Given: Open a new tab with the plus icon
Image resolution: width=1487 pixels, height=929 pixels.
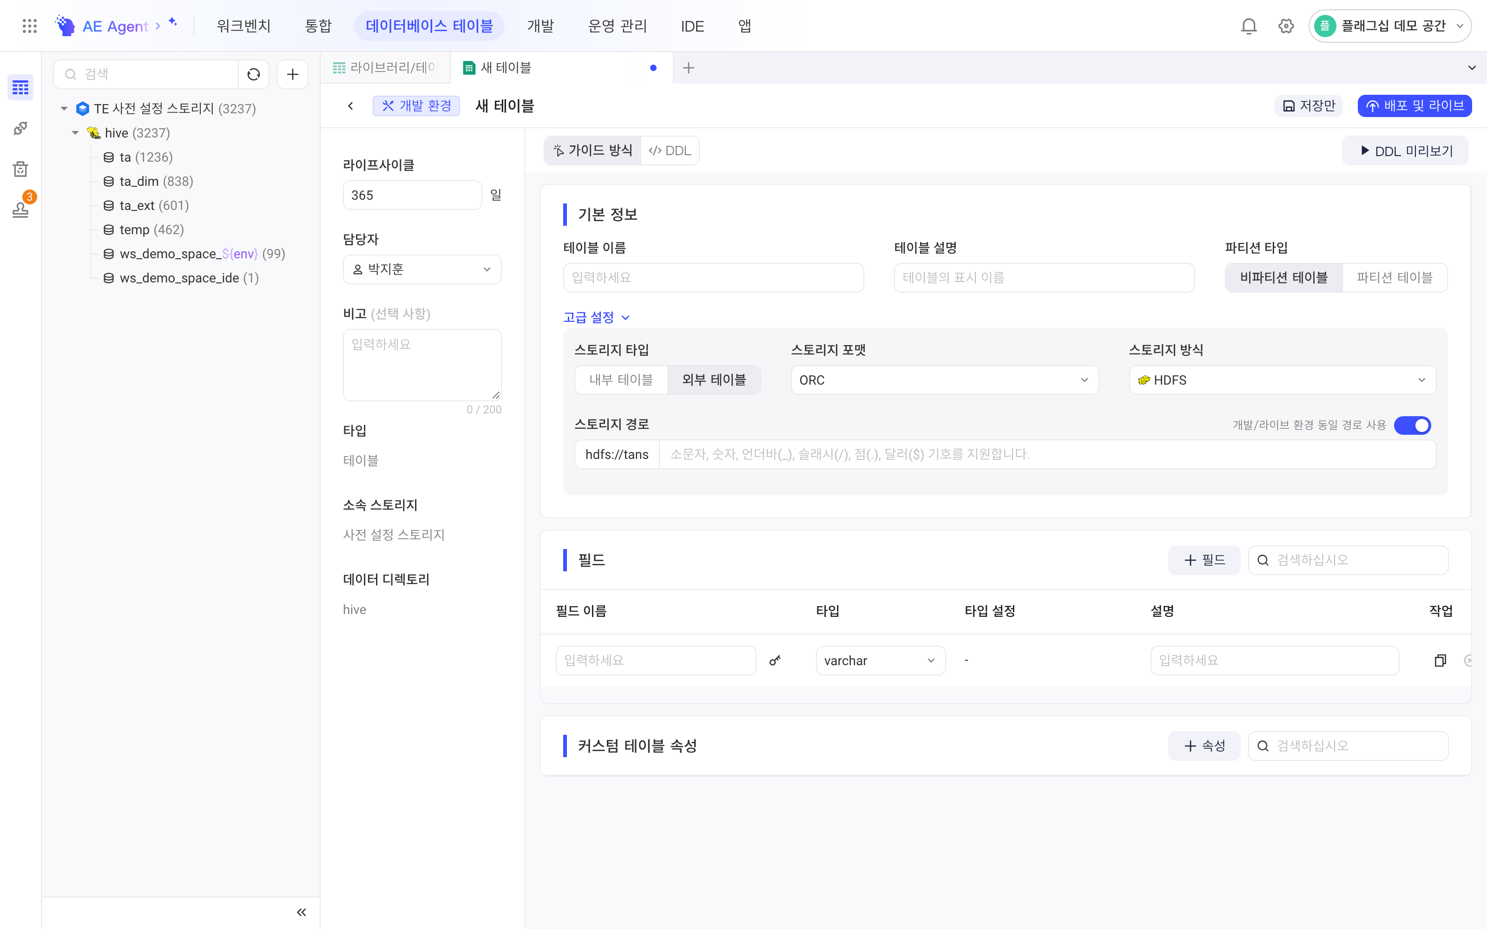Looking at the screenshot, I should pyautogui.click(x=688, y=68).
